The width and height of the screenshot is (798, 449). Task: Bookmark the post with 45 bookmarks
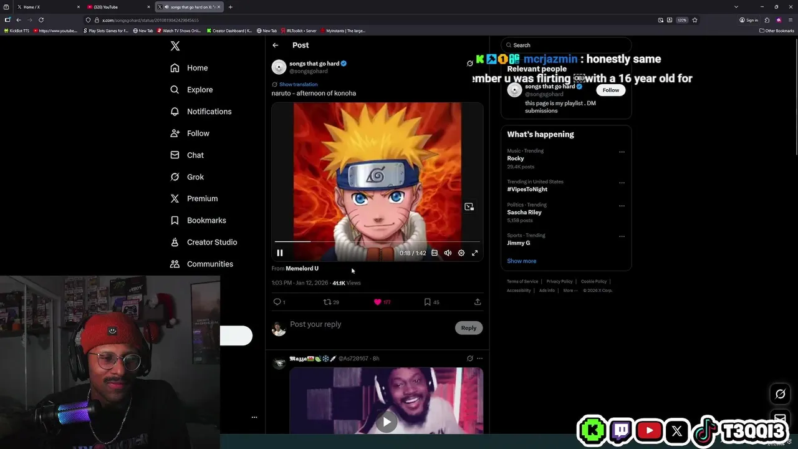[x=431, y=302]
